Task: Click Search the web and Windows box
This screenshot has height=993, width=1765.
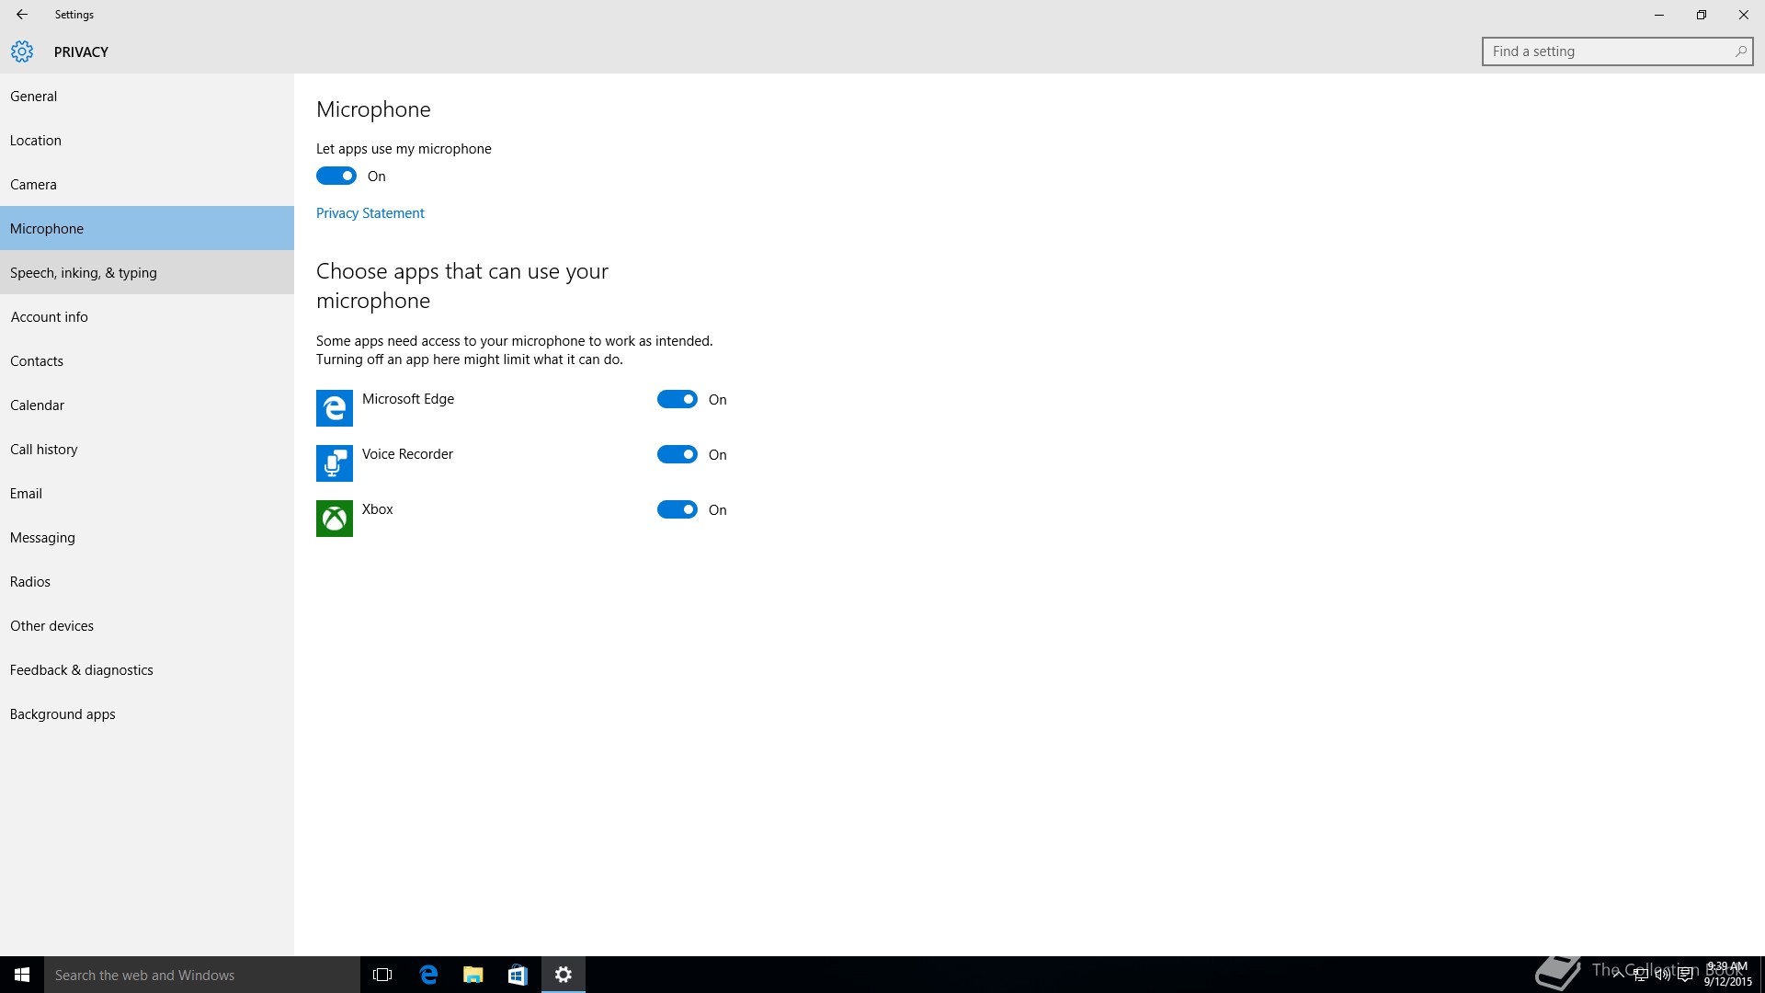Action: (202, 975)
